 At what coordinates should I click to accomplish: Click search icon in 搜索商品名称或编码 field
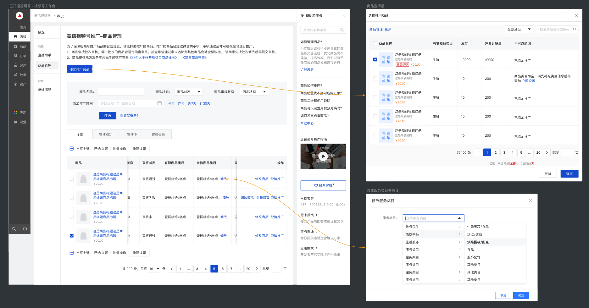point(575,29)
